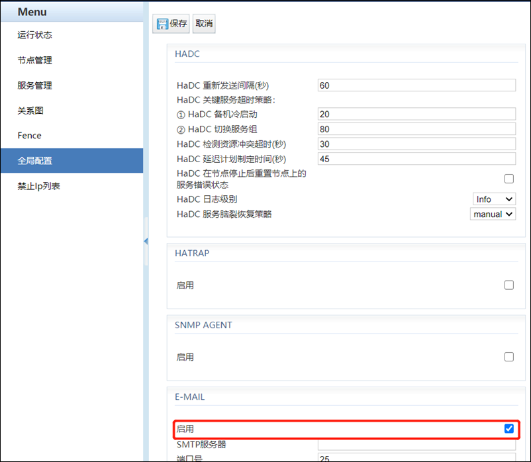531x462 pixels.
Task: Click the 取消 cancel button
Action: (204, 24)
